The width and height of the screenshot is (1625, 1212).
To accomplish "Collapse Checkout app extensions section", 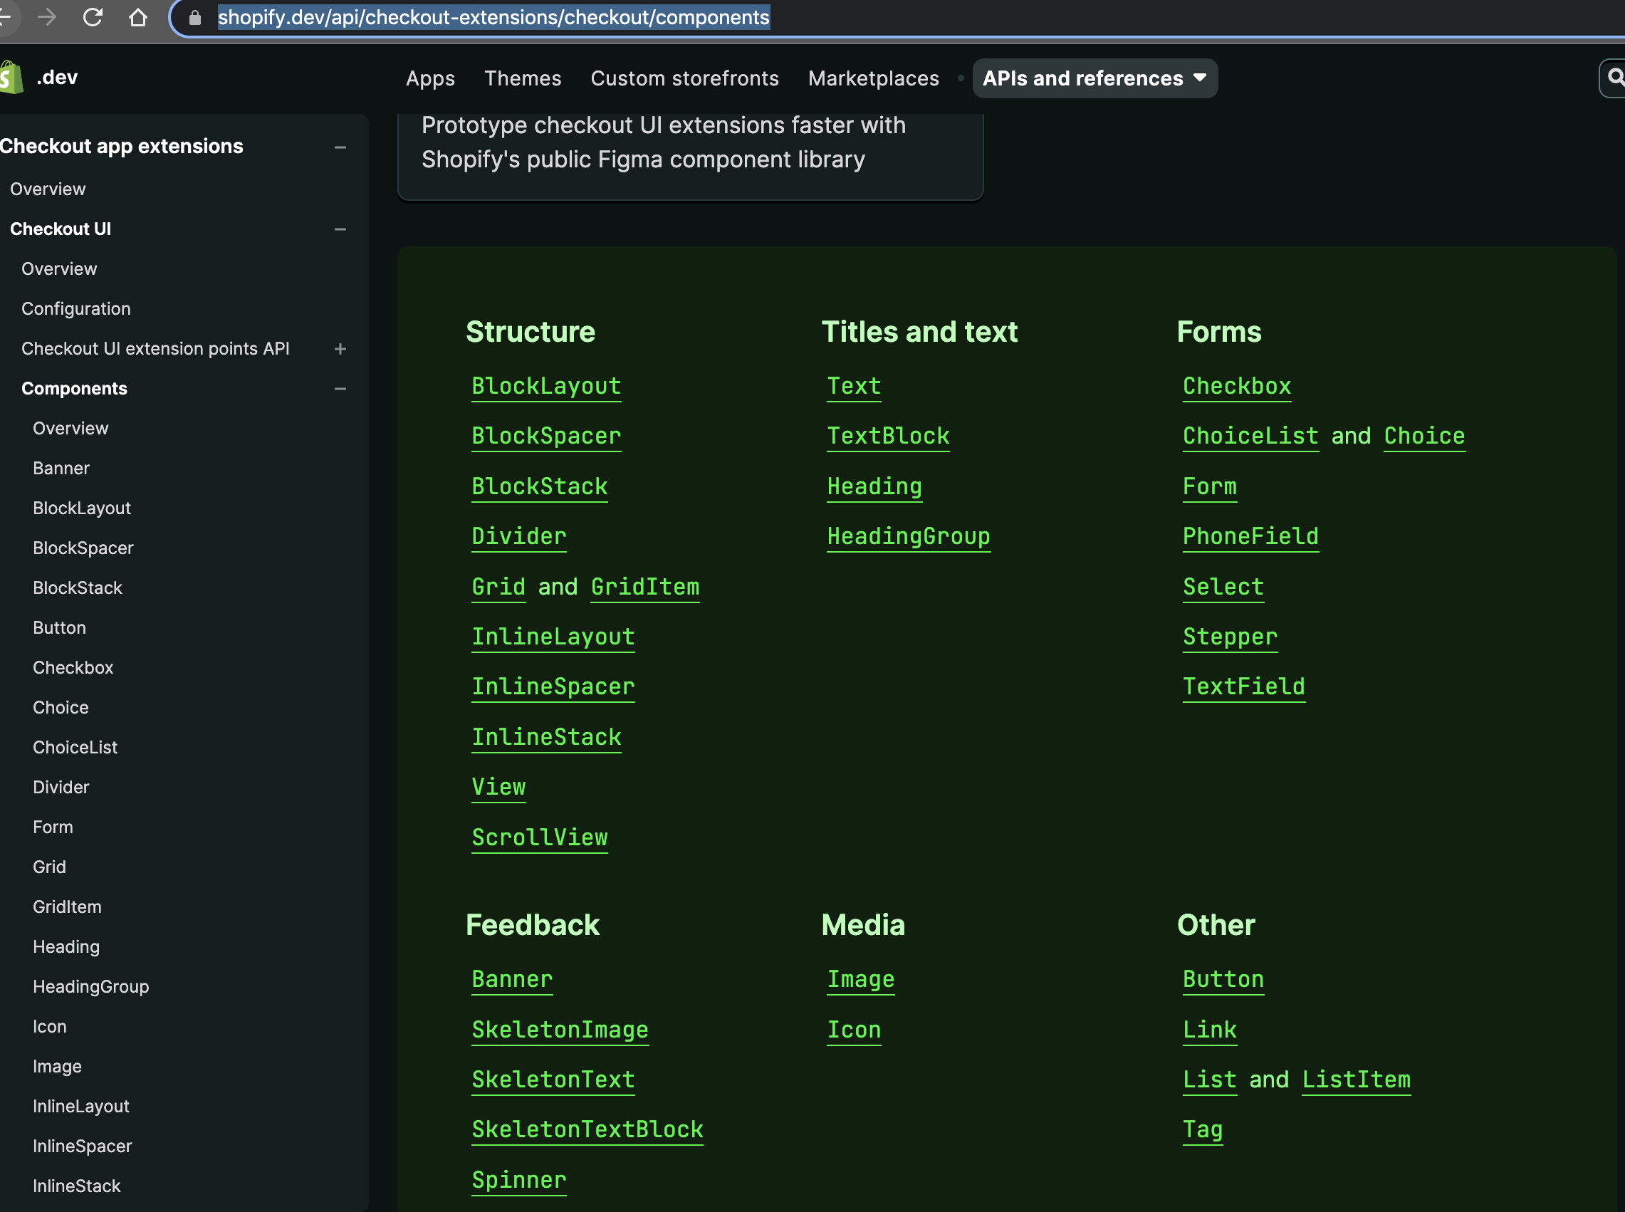I will coord(340,147).
